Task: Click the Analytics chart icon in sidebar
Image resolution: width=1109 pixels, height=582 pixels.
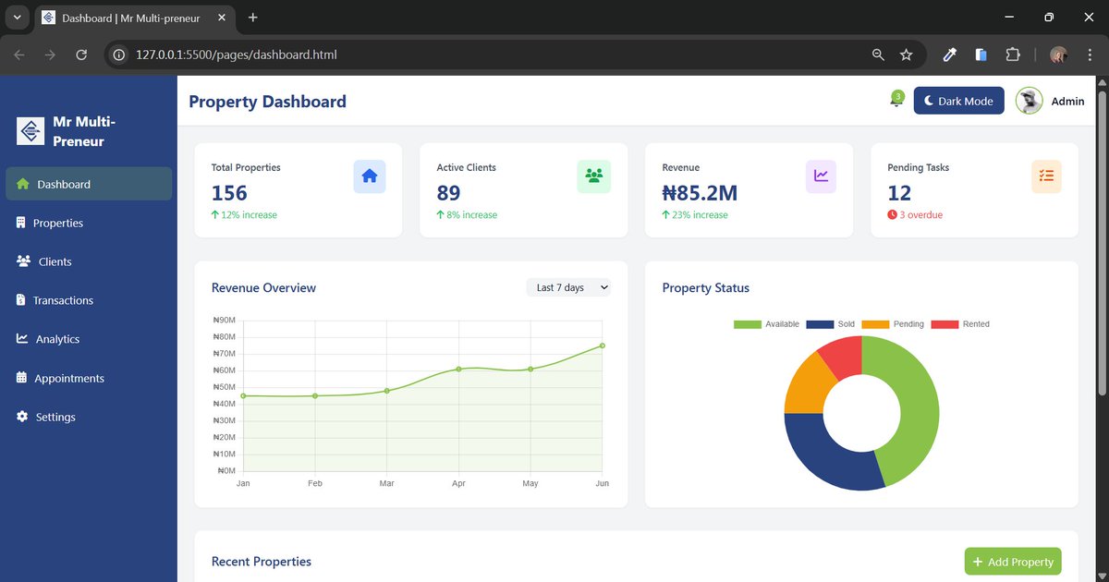Action: click(22, 339)
